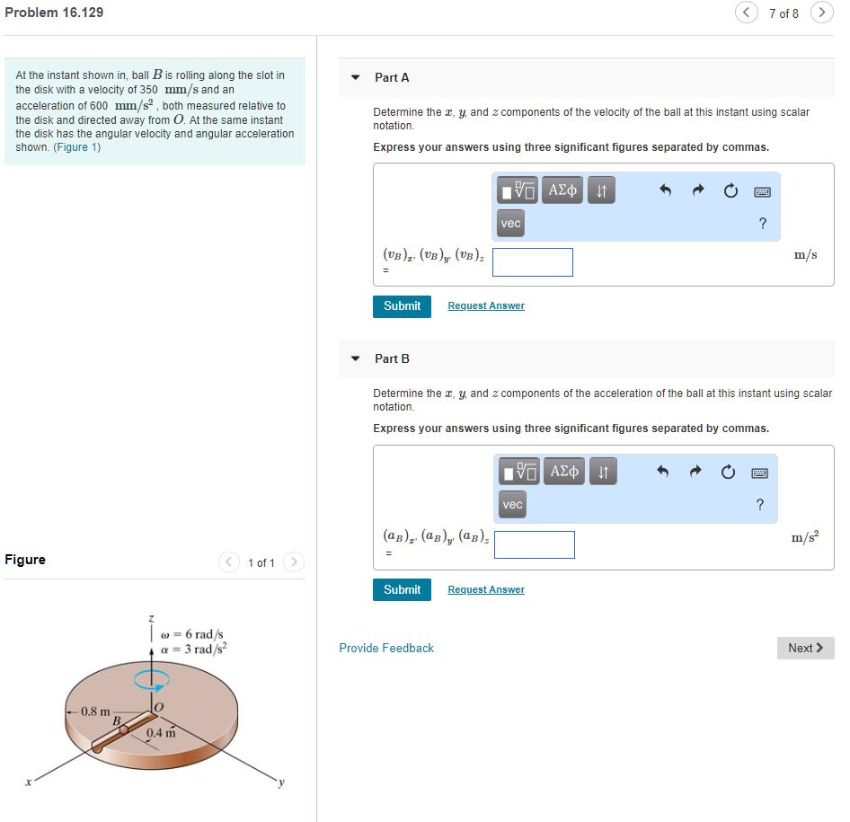Insert a vector using the vec button in Part B
This screenshot has width=850, height=822.
[511, 505]
